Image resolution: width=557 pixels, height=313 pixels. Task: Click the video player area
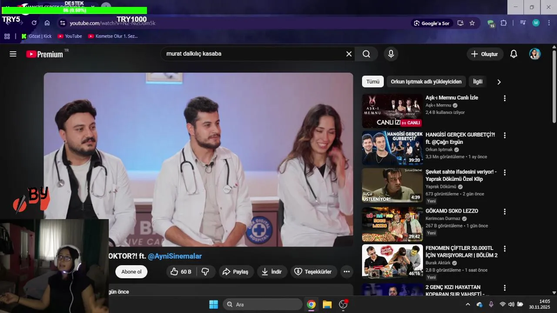[198, 160]
